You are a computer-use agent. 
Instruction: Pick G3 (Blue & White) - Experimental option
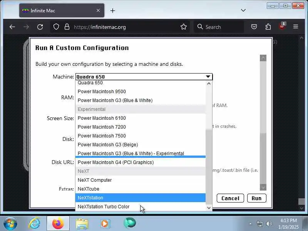click(x=141, y=153)
